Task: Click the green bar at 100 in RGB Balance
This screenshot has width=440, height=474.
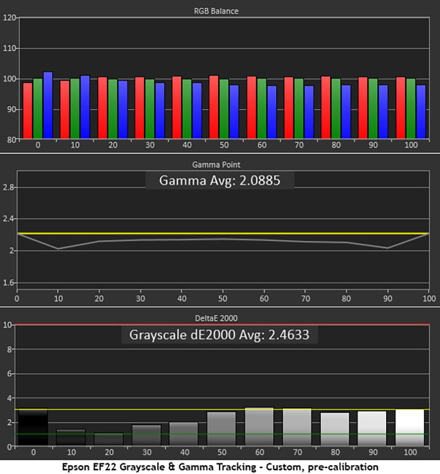Action: 411,109
